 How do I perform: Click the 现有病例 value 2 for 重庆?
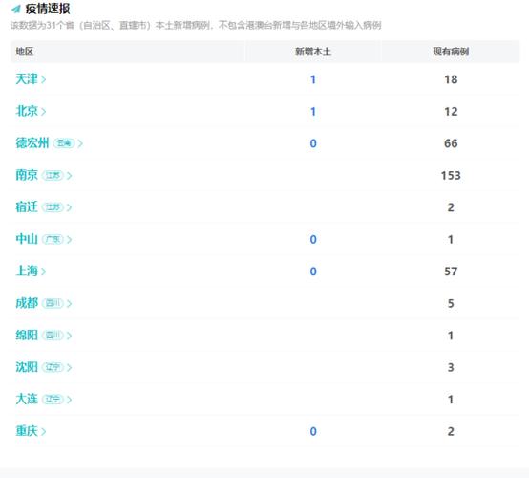coord(451,432)
